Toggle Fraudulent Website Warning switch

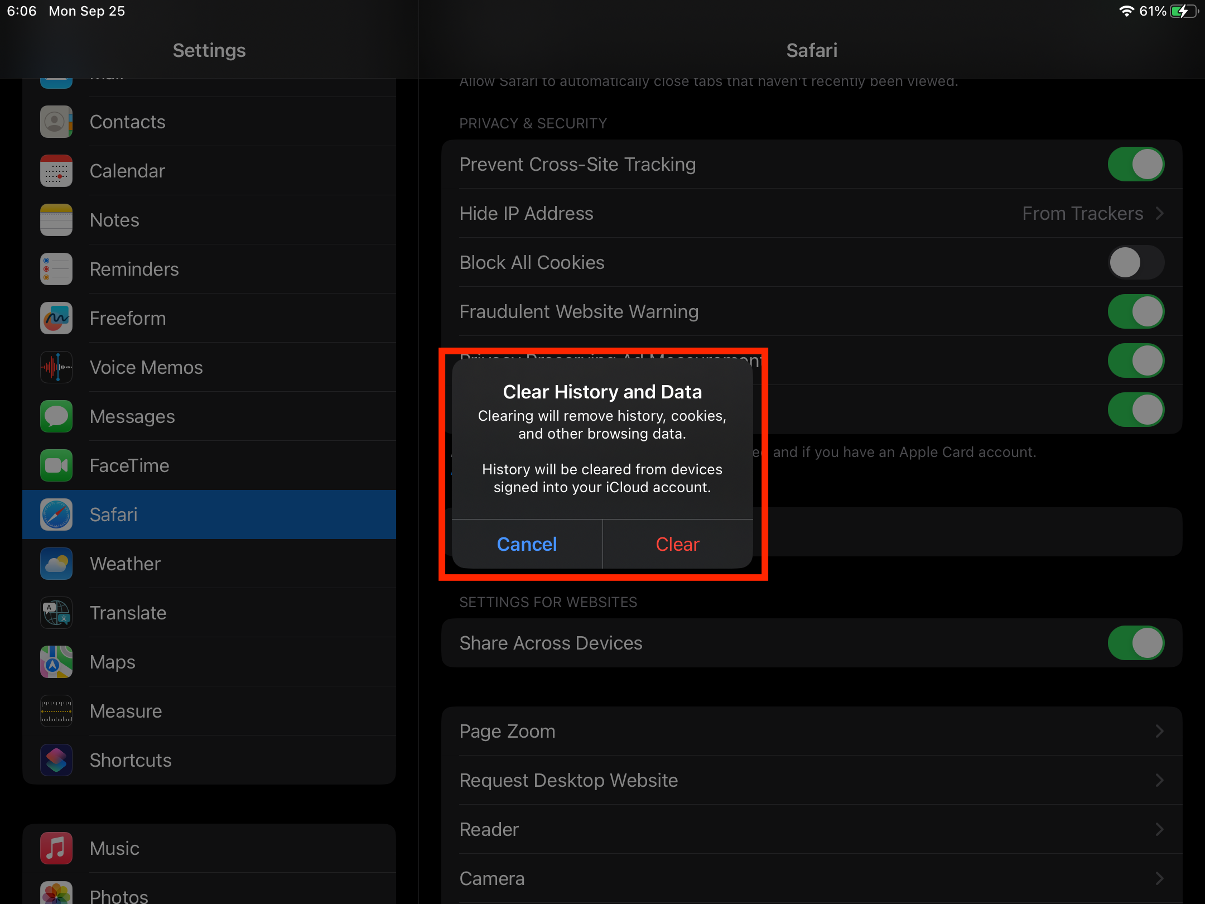click(x=1136, y=311)
